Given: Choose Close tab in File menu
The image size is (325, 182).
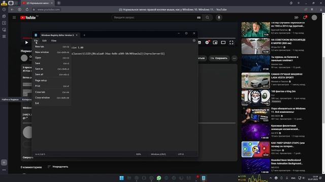Looking at the screenshot, I should (x=52, y=92).
